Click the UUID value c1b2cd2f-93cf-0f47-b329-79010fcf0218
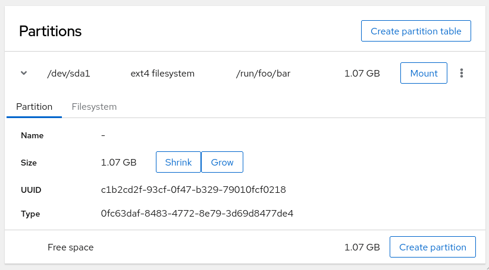 click(193, 190)
